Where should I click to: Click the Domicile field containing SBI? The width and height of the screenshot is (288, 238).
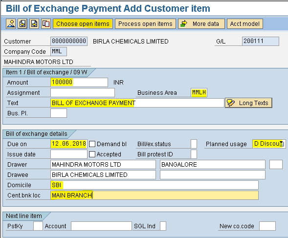pos(155,185)
